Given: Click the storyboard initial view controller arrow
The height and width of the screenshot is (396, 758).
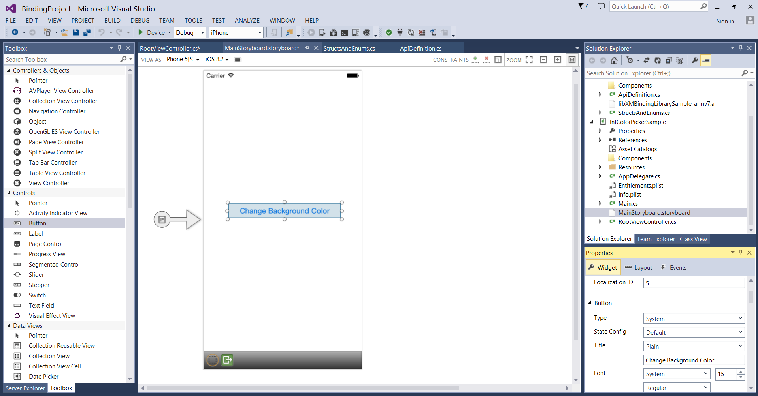Looking at the screenshot, I should 177,220.
